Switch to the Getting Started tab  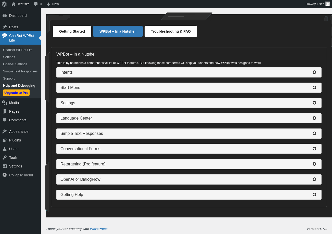[72, 31]
